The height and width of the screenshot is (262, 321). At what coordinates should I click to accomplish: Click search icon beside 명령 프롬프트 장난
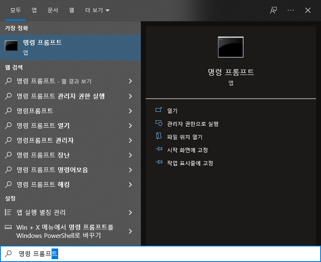8,155
